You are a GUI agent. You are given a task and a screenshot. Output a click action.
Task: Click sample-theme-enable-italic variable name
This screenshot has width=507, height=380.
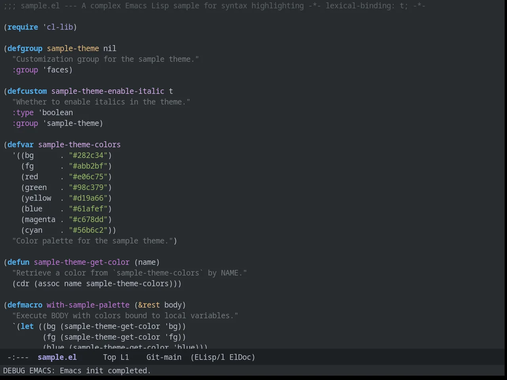[108, 91]
